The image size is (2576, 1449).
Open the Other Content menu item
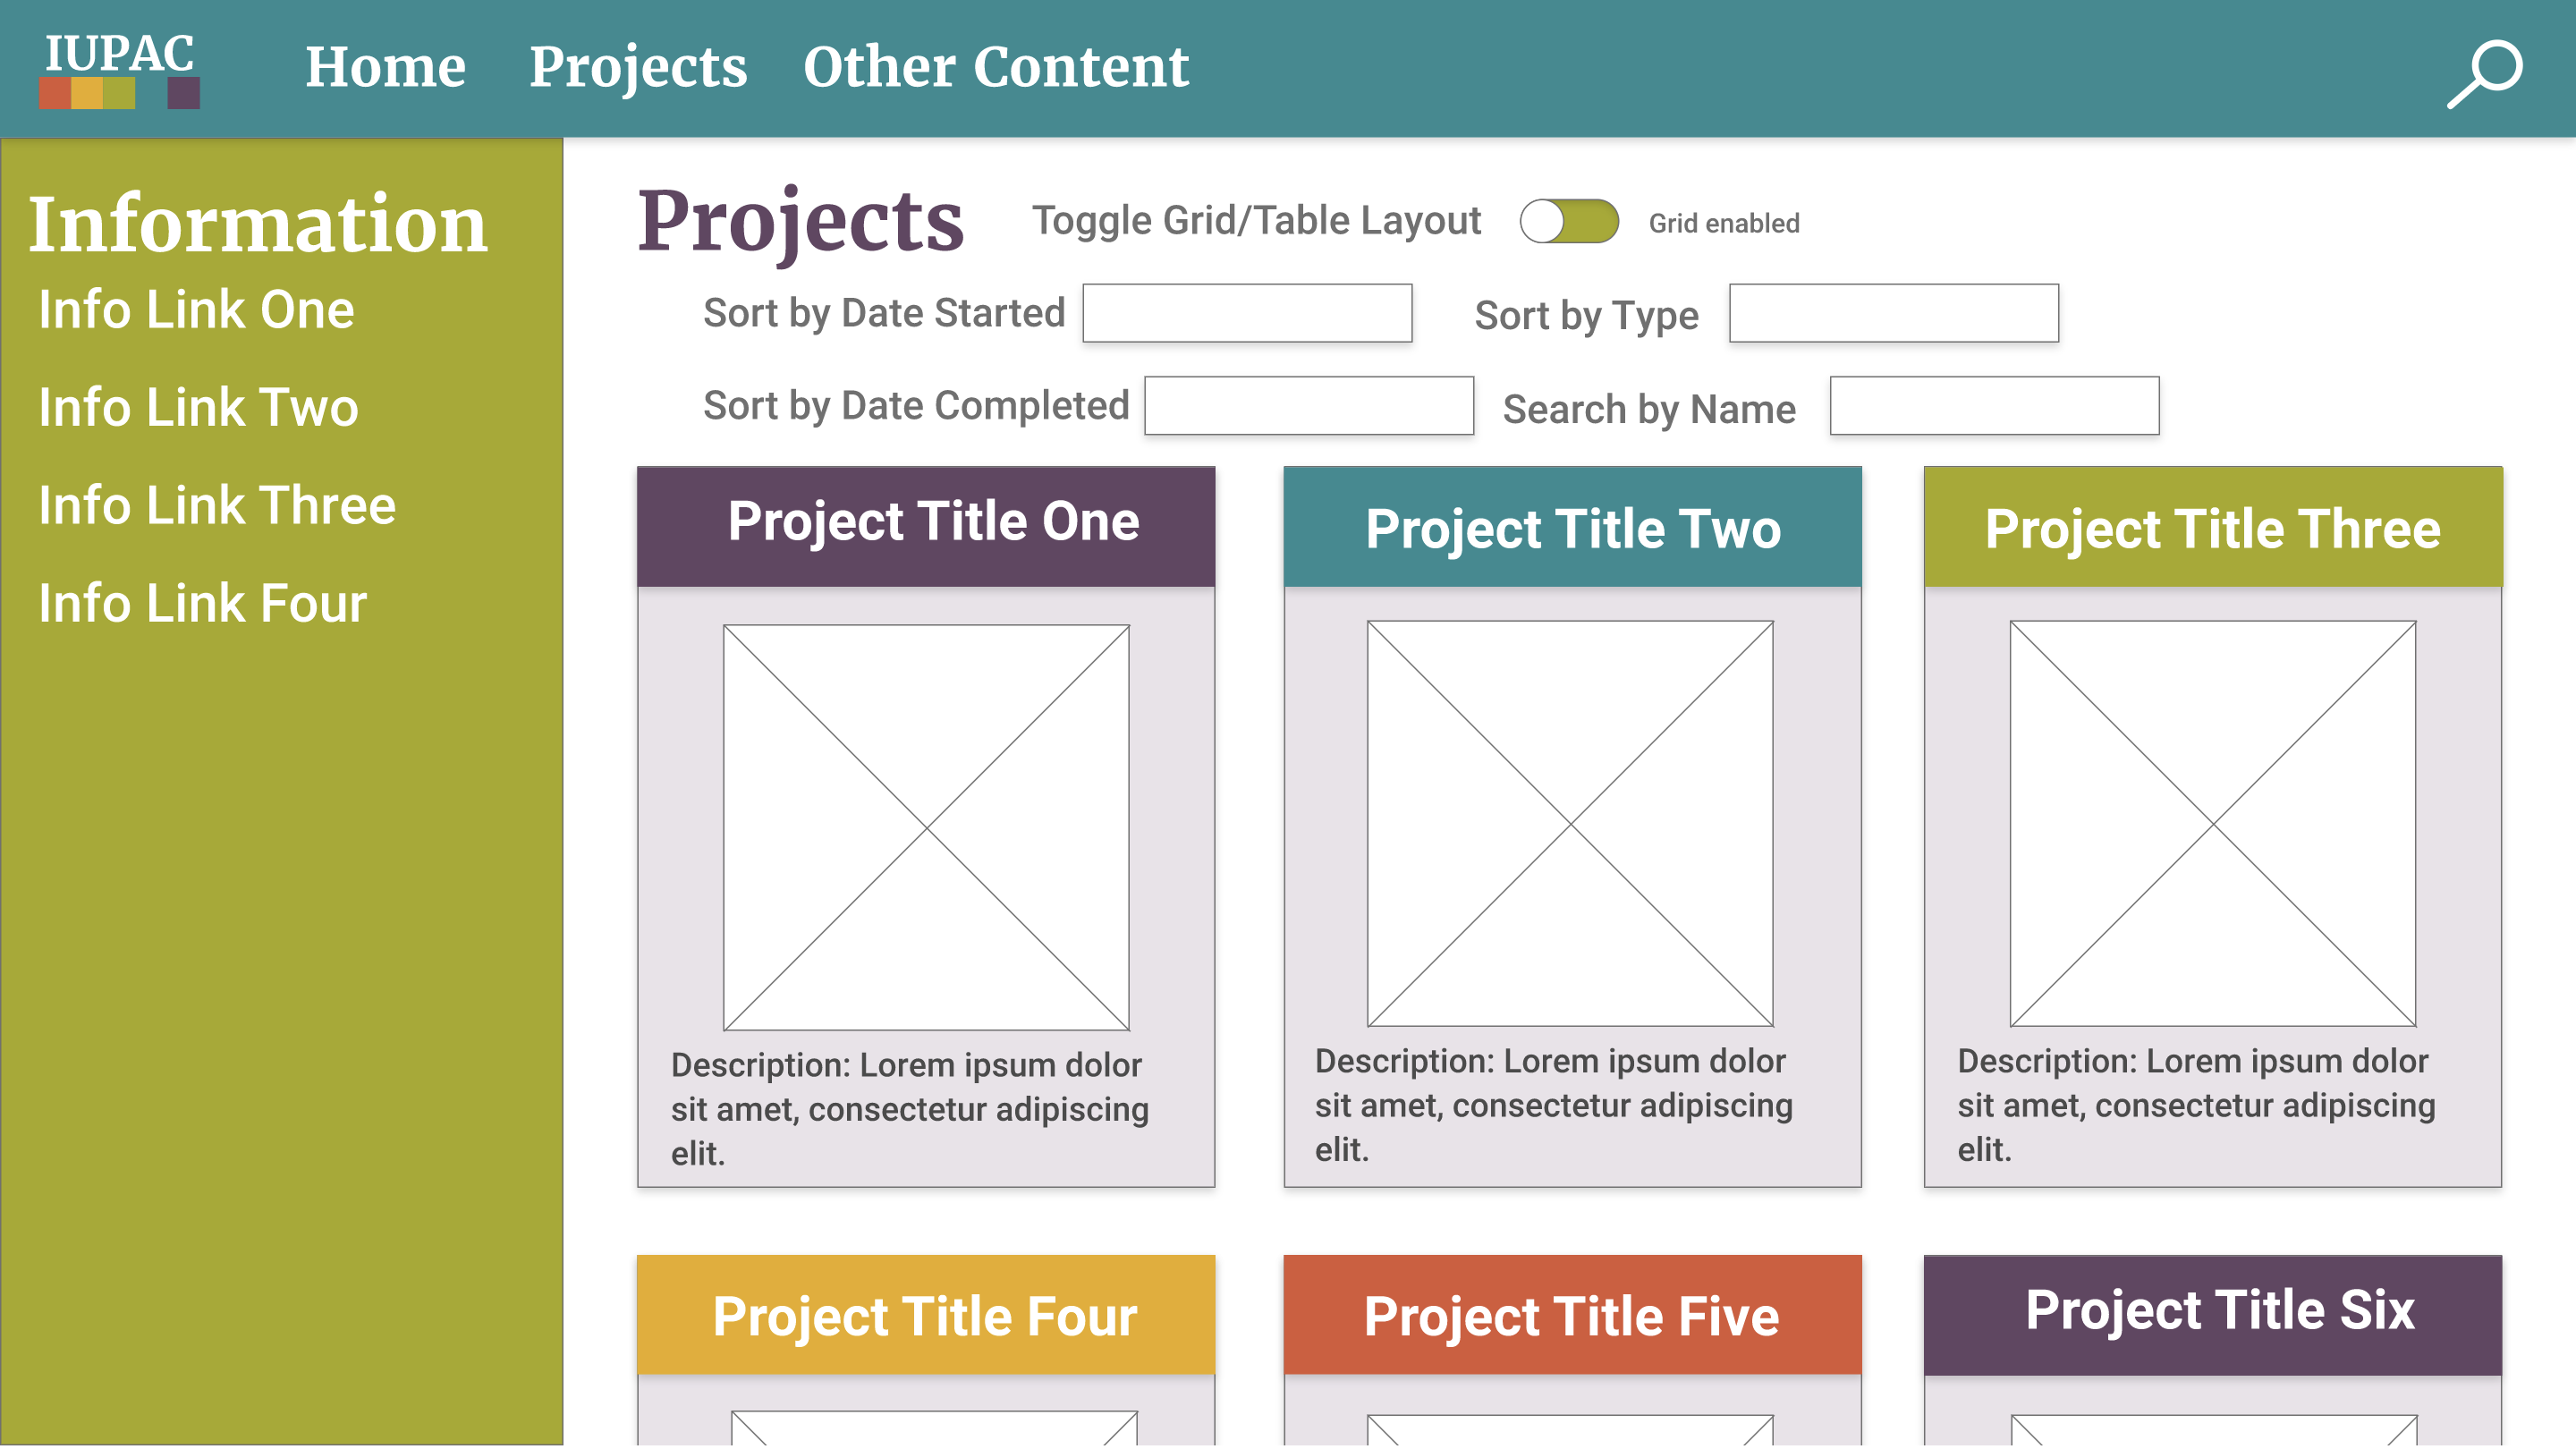pos(996,67)
